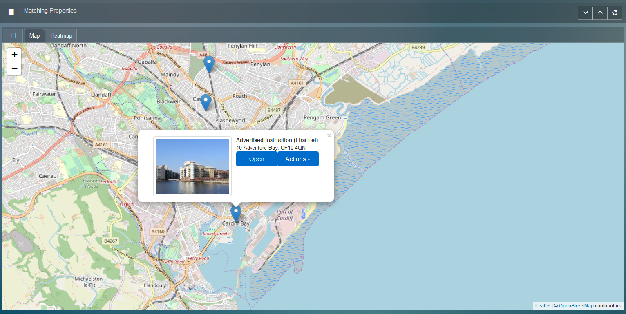The height and width of the screenshot is (314, 626).
Task: Select the Map tab
Action: click(x=35, y=36)
